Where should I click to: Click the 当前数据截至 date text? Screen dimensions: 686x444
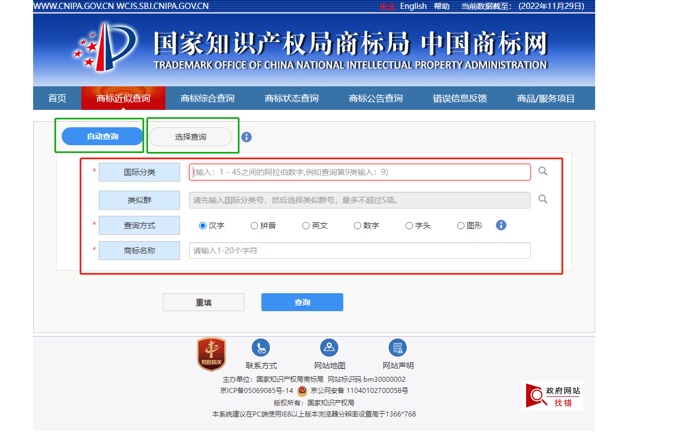click(x=523, y=6)
